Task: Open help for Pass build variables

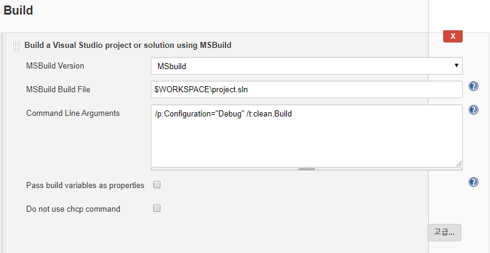Action: pyautogui.click(x=474, y=182)
